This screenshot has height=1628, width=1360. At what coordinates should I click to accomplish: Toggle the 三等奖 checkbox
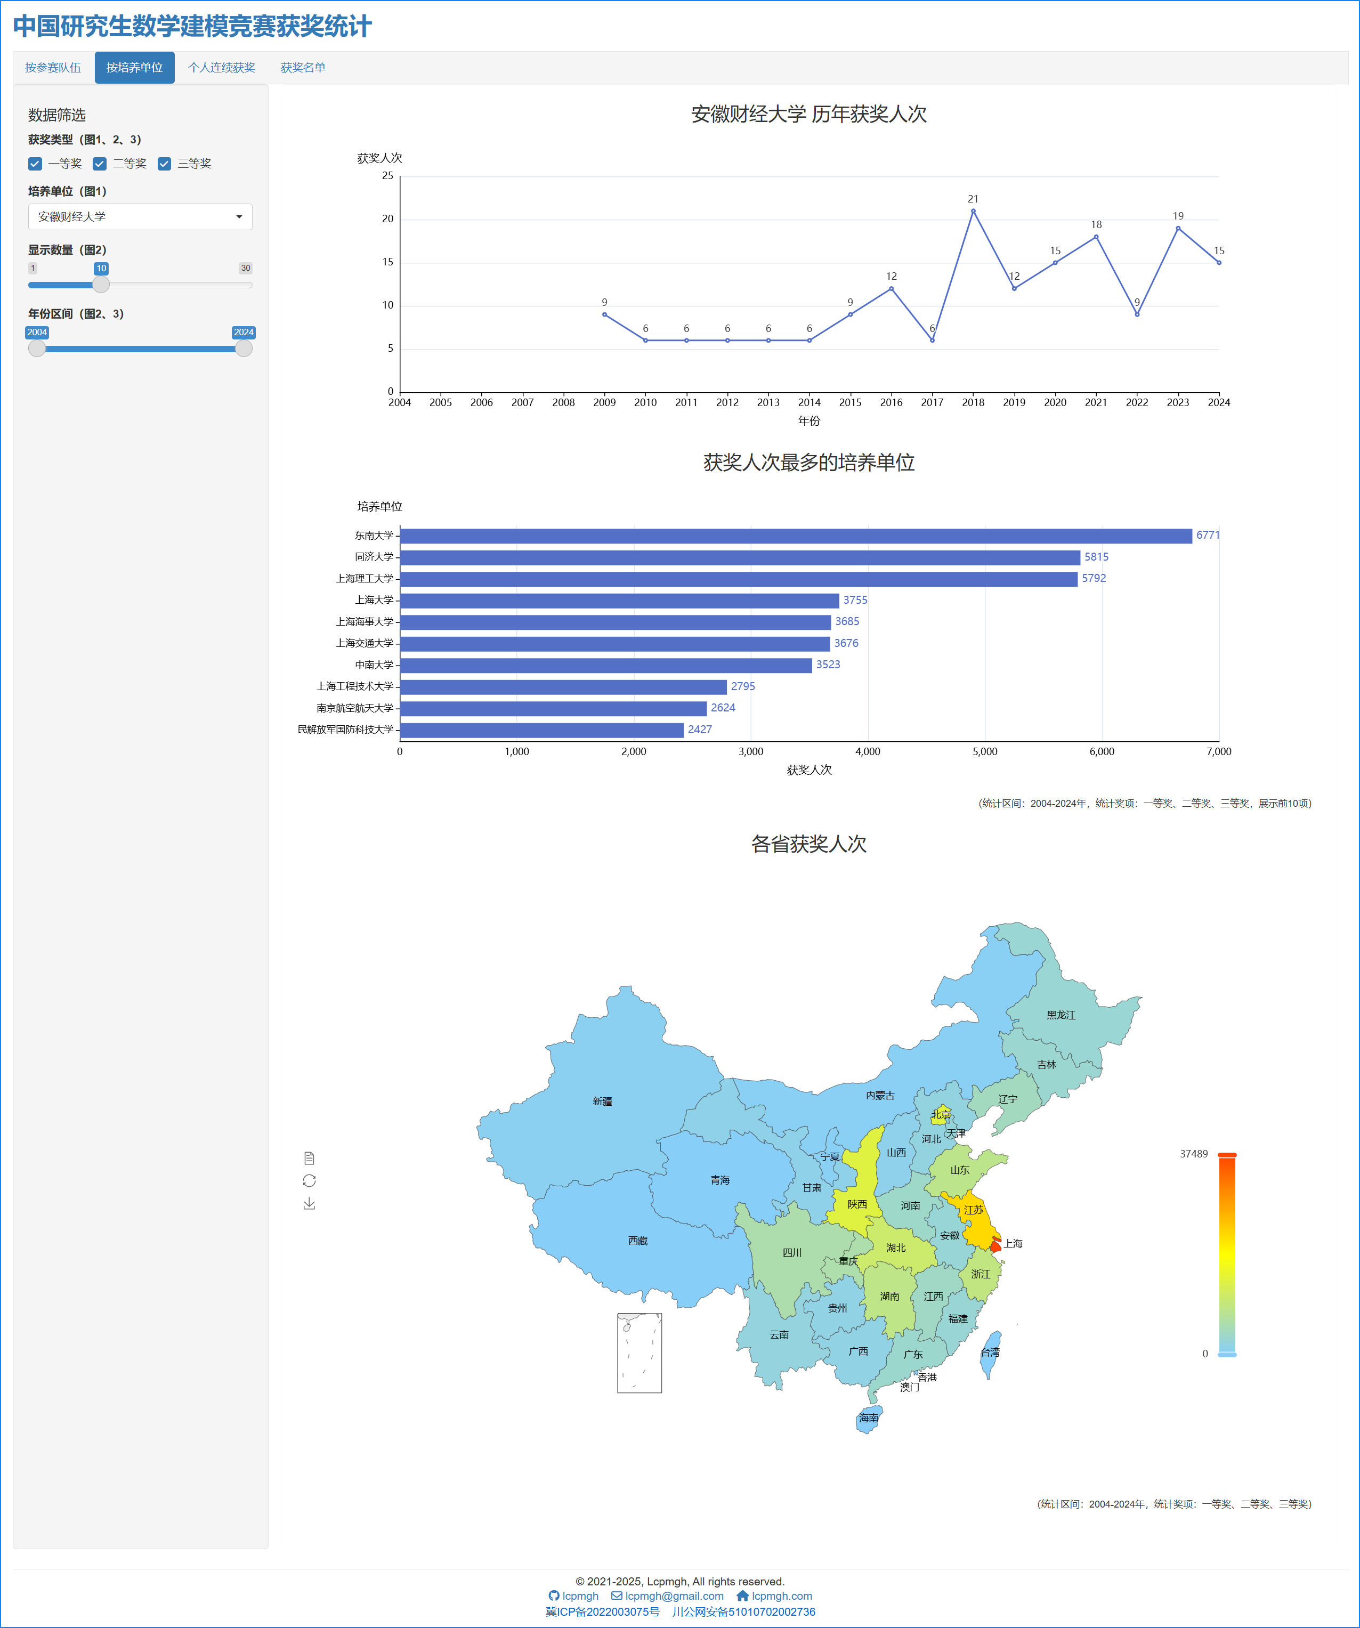[164, 164]
